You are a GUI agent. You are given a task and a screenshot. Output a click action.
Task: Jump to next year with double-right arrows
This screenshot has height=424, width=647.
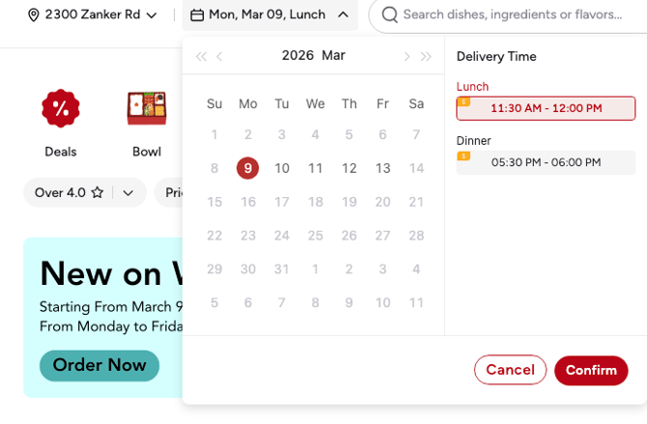pyautogui.click(x=426, y=57)
